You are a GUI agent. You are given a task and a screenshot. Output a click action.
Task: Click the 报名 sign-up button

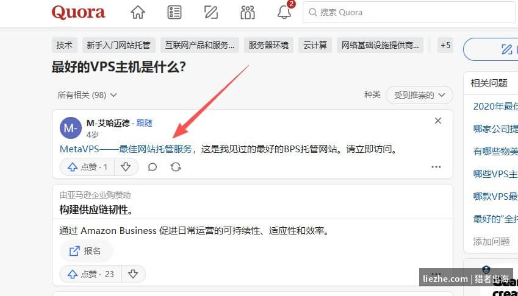85,251
